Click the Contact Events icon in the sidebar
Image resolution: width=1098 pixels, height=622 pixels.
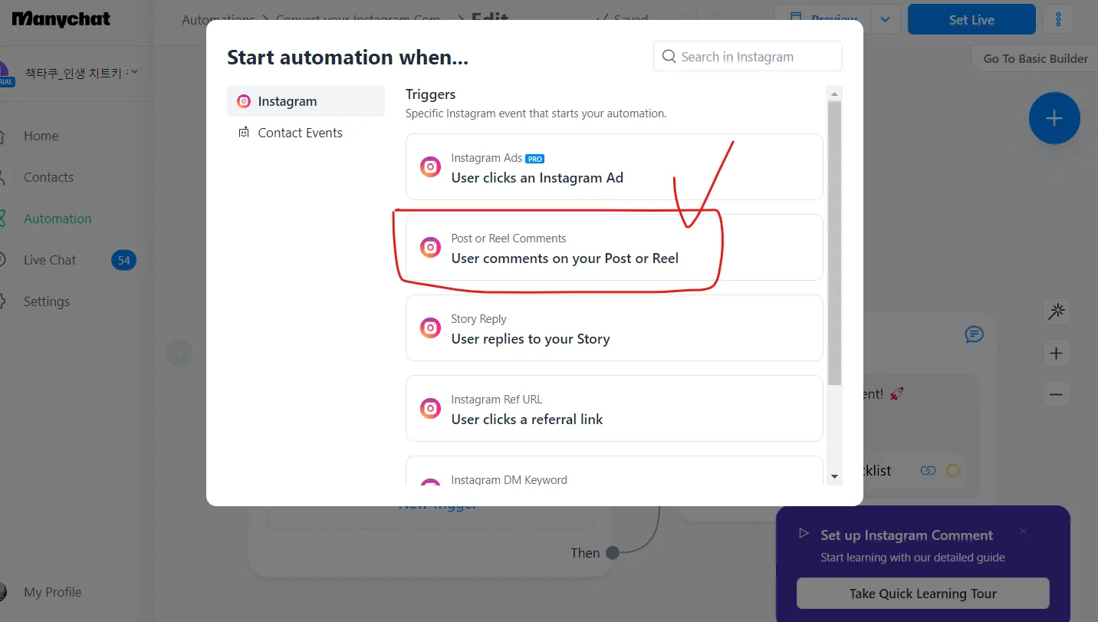coord(244,133)
